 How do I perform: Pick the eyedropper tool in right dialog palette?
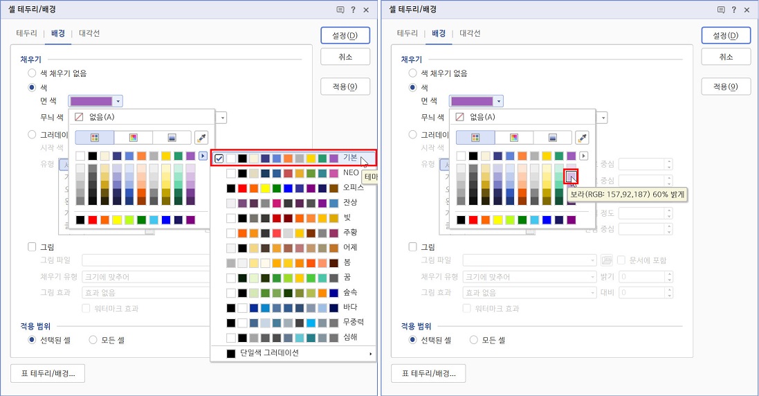pyautogui.click(x=583, y=138)
